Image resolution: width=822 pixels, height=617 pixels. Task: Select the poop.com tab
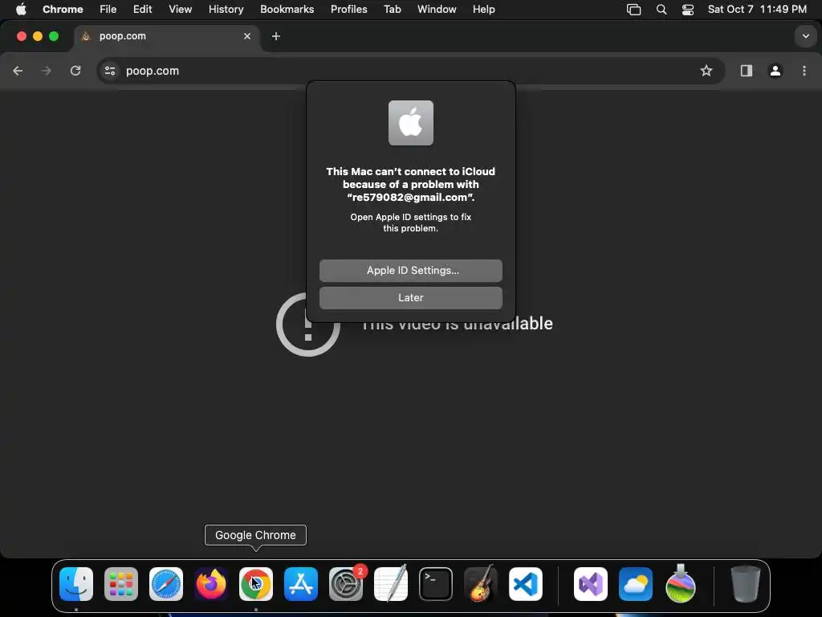165,36
